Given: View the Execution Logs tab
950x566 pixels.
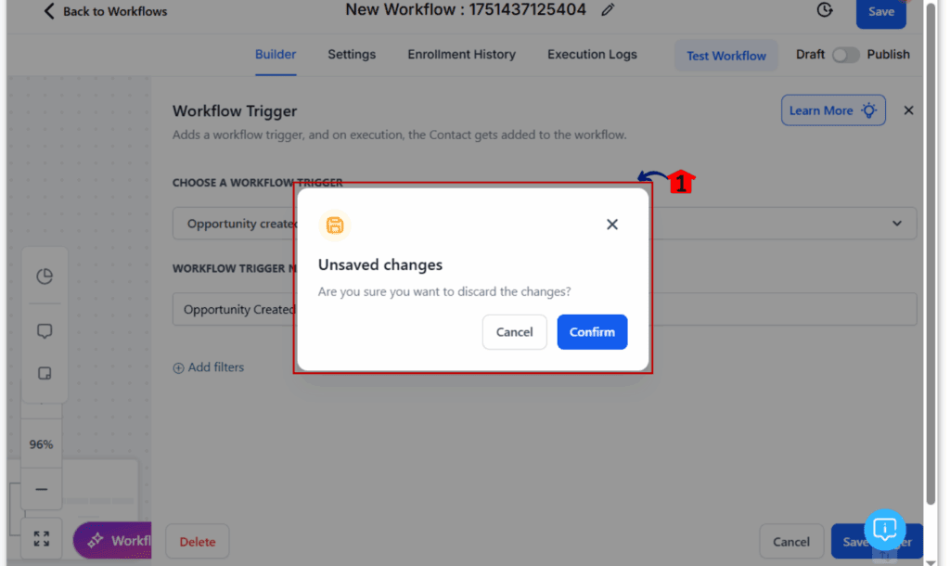Looking at the screenshot, I should (592, 55).
